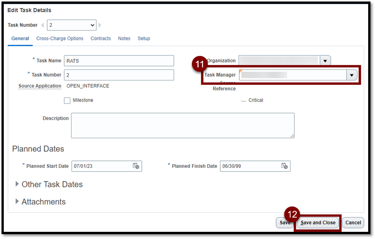Click into the Description text area

pos(183,125)
